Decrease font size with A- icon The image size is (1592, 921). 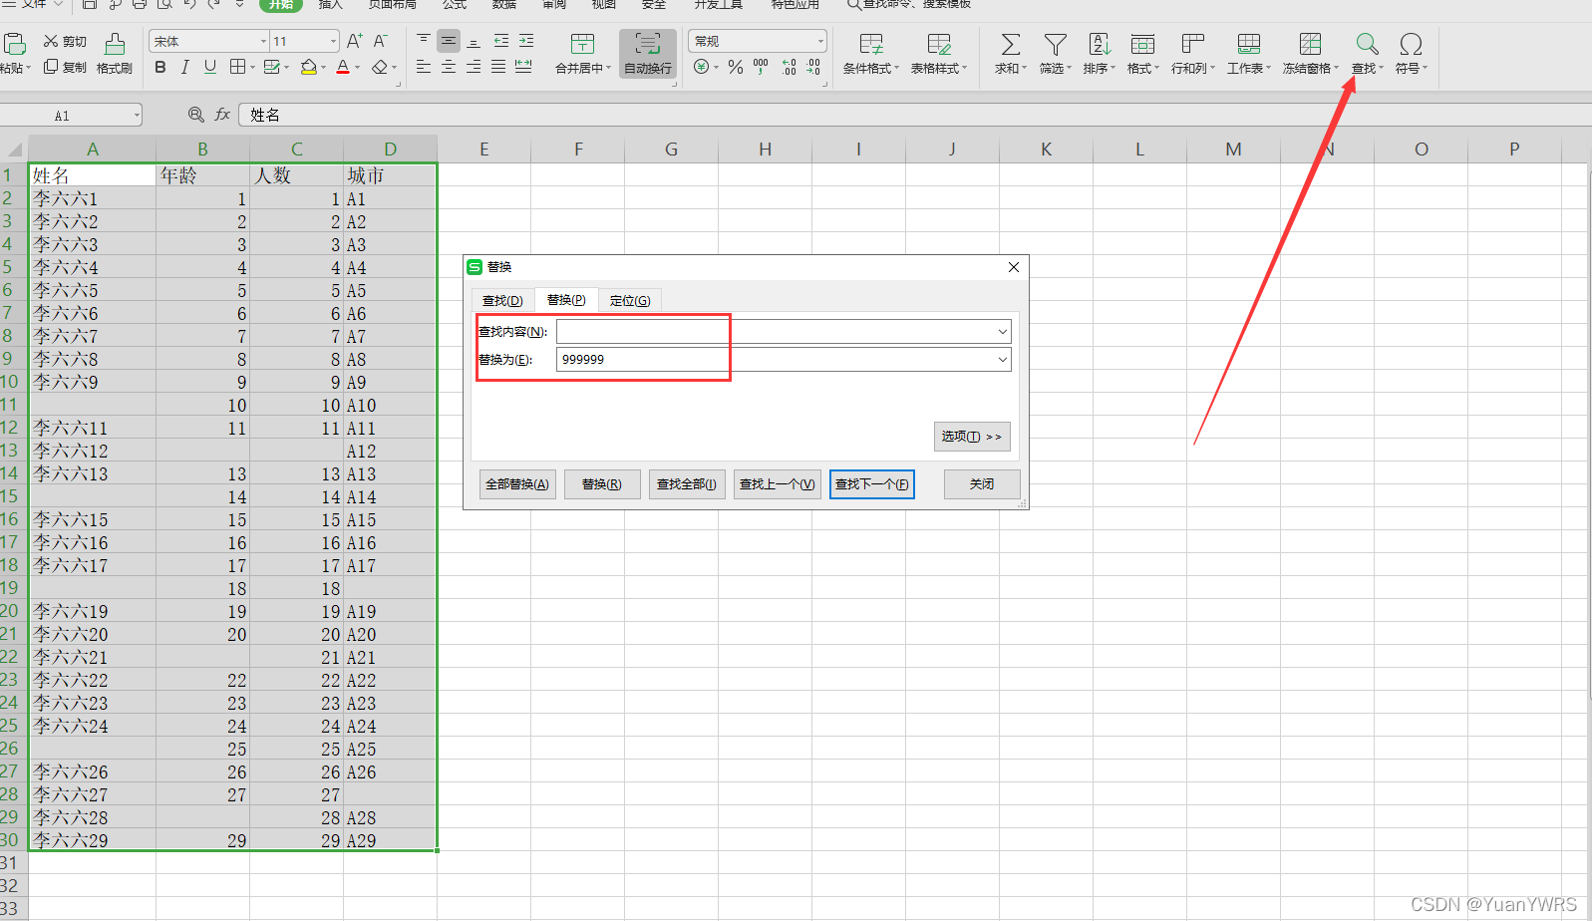click(380, 41)
